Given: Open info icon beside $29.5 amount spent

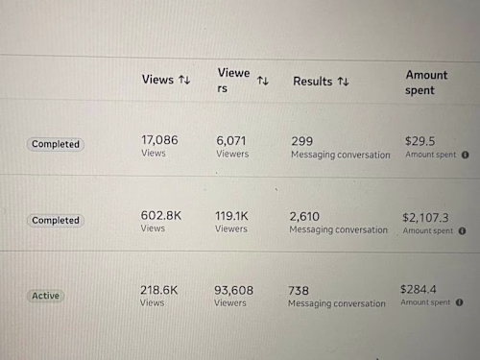Looking at the screenshot, I should 465,155.
